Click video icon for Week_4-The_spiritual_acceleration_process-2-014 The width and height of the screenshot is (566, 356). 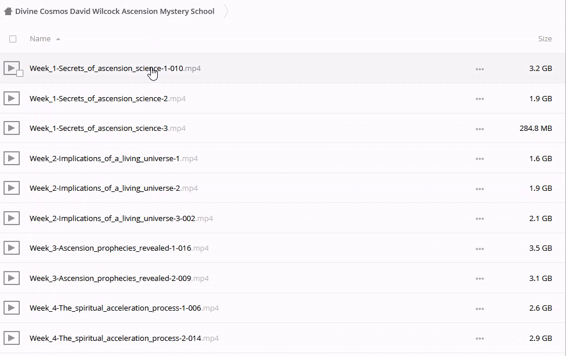click(x=12, y=338)
